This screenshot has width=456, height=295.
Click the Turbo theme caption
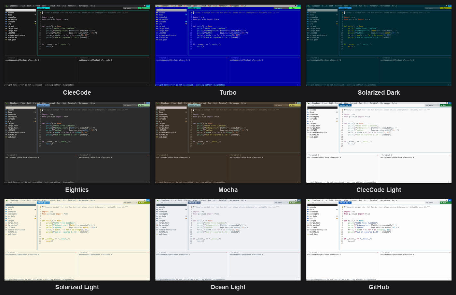coord(228,92)
